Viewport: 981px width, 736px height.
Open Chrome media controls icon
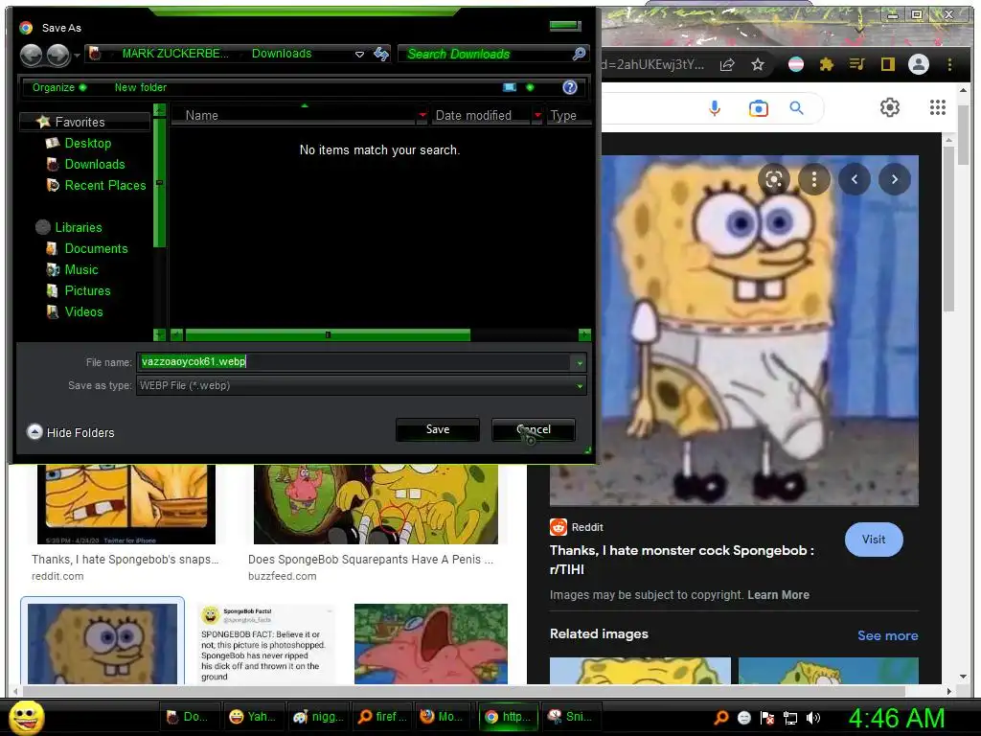857,64
